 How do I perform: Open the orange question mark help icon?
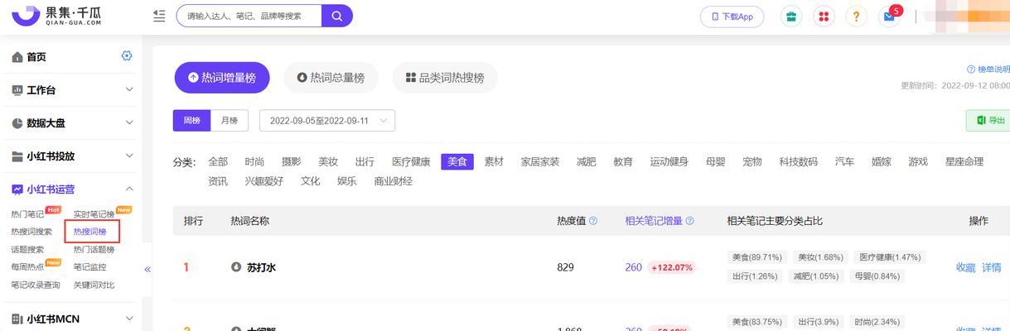(x=857, y=17)
